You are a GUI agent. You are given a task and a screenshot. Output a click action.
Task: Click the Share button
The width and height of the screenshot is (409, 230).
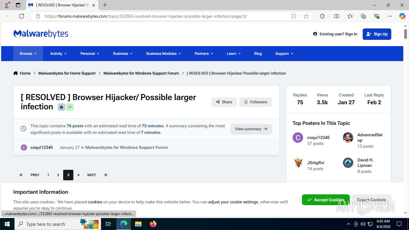click(224, 102)
